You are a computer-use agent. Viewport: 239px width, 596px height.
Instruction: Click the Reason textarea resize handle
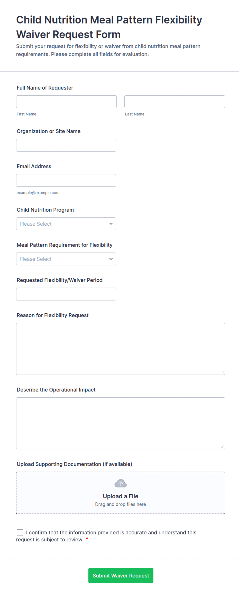(222, 372)
